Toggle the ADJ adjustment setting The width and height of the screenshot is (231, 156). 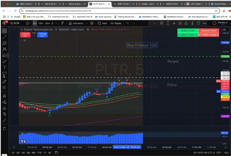tap(227, 153)
